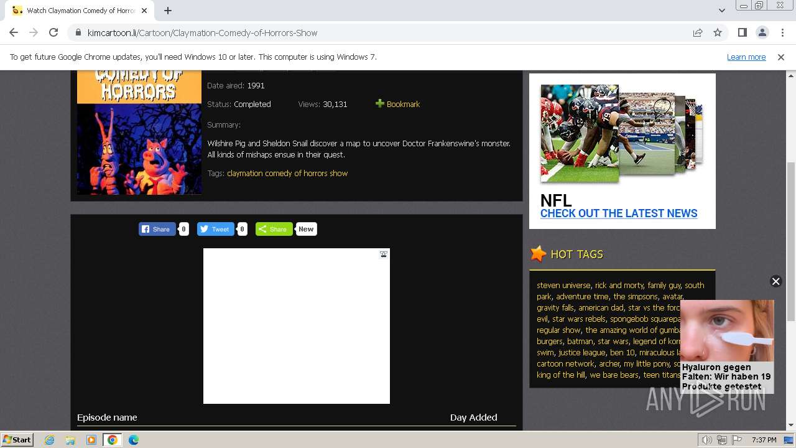Open File Explorer from taskbar
Viewport: 796px width, 448px height.
70,439
